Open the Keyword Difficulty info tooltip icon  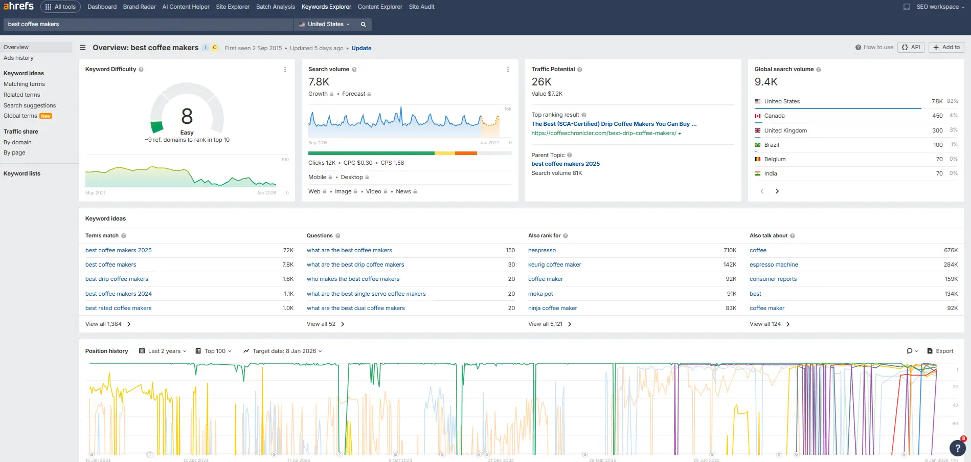point(141,69)
